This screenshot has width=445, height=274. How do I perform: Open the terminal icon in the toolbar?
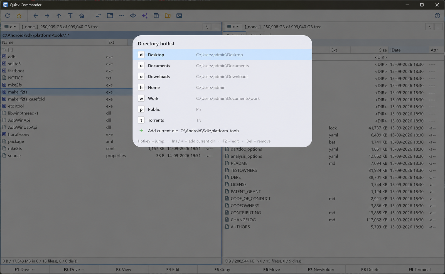(179, 16)
